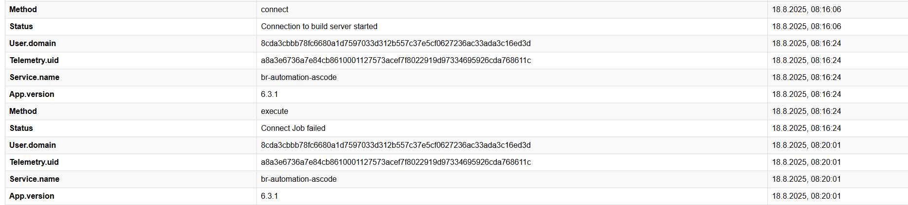Select the User.domain hash logged at 08:20:01
The image size is (908, 205).
click(x=396, y=145)
